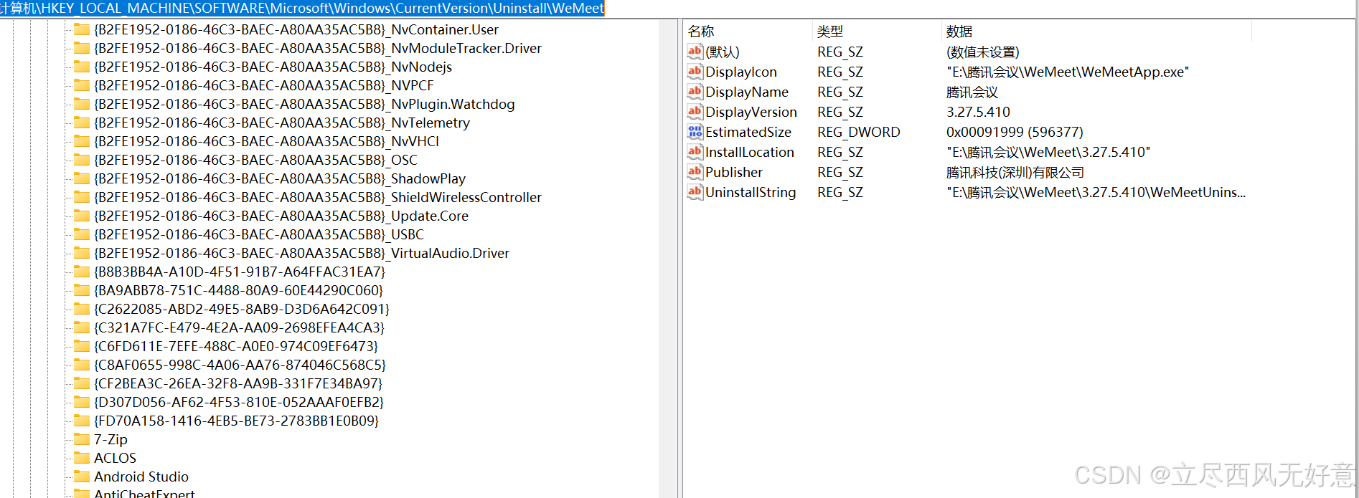The height and width of the screenshot is (498, 1359).
Task: Click the folder icon of NvTelemetry key
Action: tap(82, 123)
